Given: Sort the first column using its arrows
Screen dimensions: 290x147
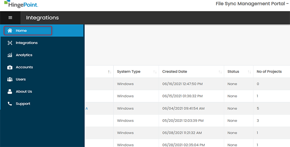Looking at the screenshot, I should [110, 72].
